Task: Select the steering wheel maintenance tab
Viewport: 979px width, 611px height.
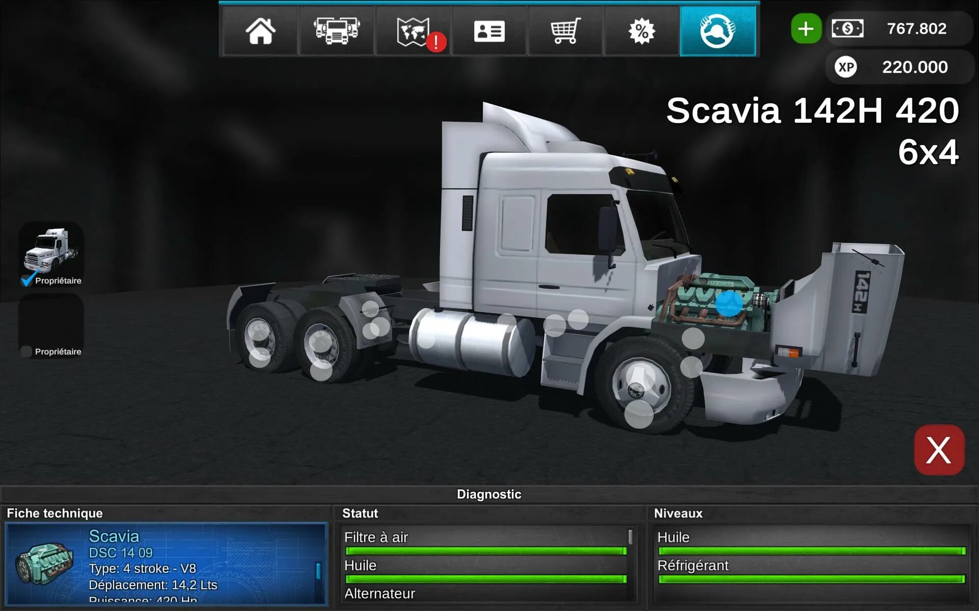Action: 717,31
